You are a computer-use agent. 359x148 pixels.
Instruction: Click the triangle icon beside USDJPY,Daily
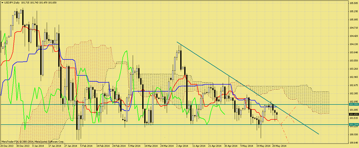point(2,2)
